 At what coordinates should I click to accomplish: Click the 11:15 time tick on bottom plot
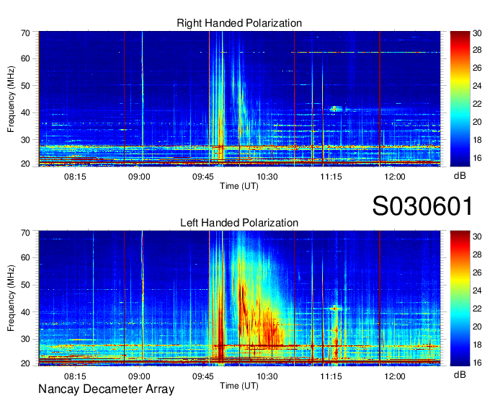331,376
